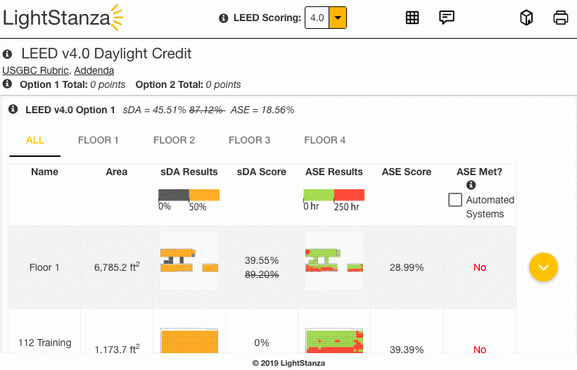The height and width of the screenshot is (370, 577).
Task: Open Floor 1 sDA results thumbnail
Action: (189, 260)
